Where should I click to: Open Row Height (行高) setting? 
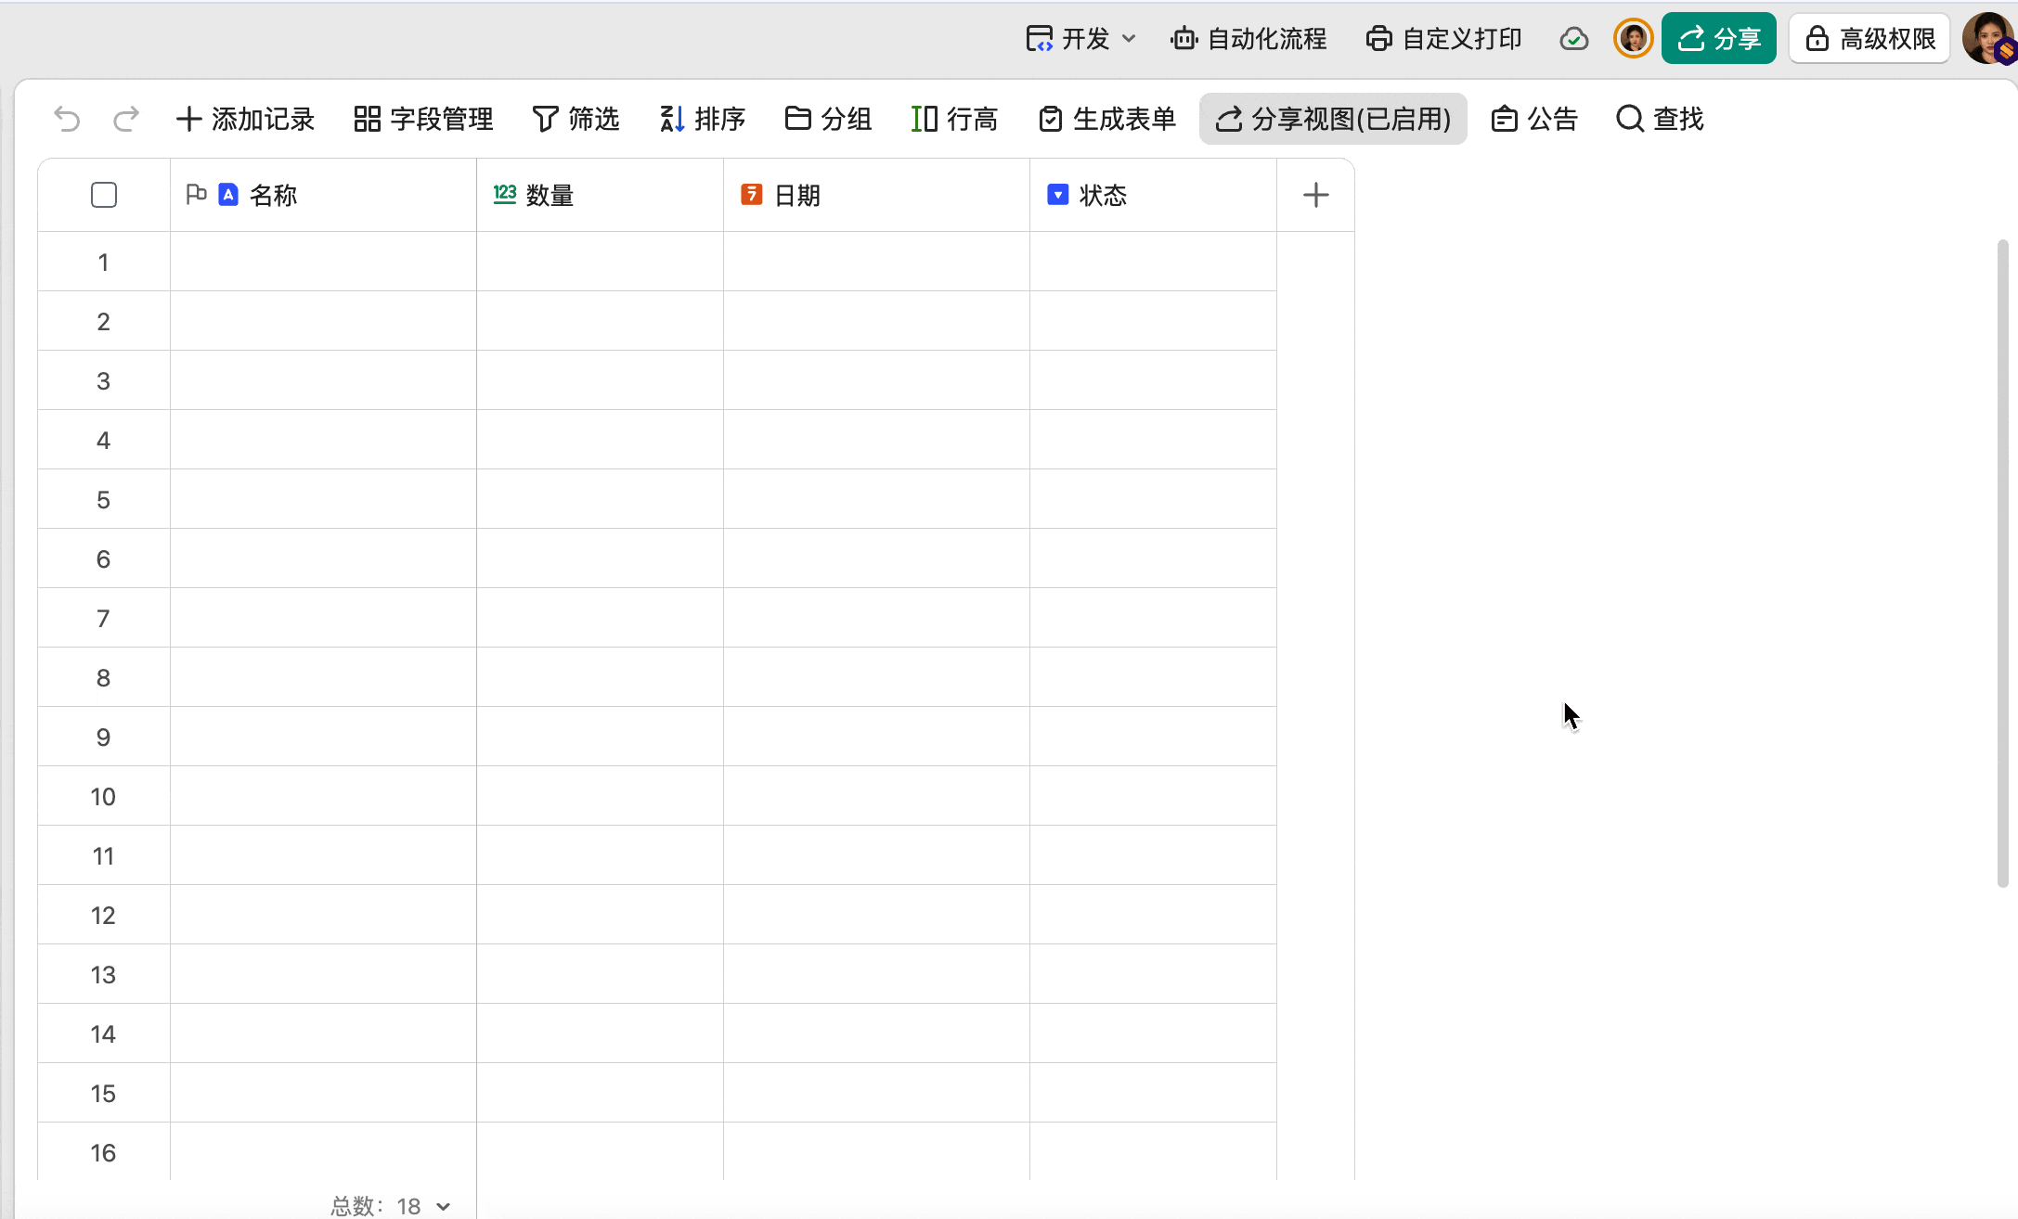[954, 119]
